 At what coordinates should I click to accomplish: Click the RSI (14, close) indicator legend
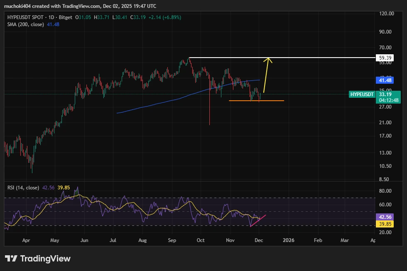pos(23,188)
